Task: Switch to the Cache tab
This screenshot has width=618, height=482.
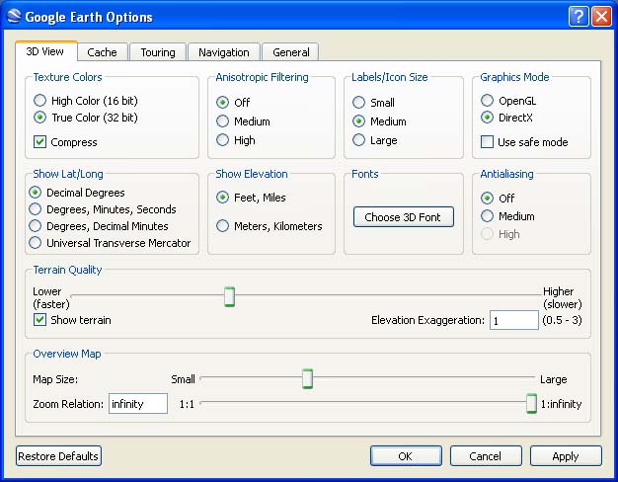Action: (102, 52)
